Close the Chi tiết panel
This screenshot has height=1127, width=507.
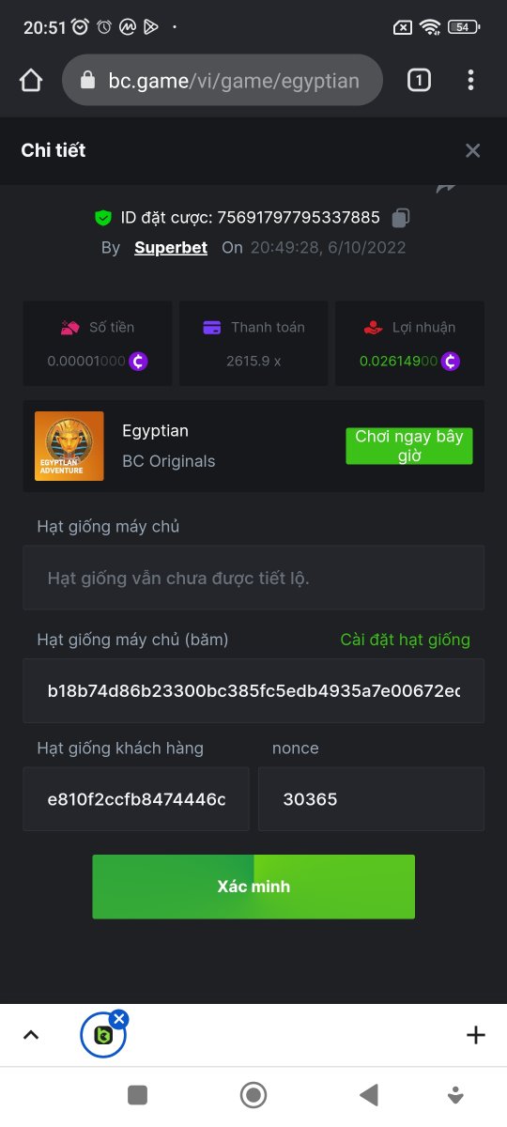(473, 150)
